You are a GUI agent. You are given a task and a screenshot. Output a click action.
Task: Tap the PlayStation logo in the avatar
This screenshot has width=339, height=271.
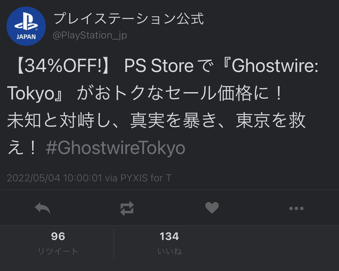click(x=26, y=22)
